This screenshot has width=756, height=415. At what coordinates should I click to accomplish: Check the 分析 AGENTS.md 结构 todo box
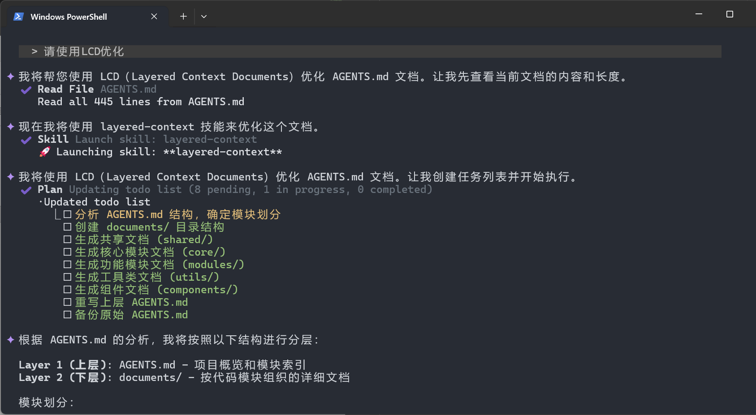tap(68, 214)
